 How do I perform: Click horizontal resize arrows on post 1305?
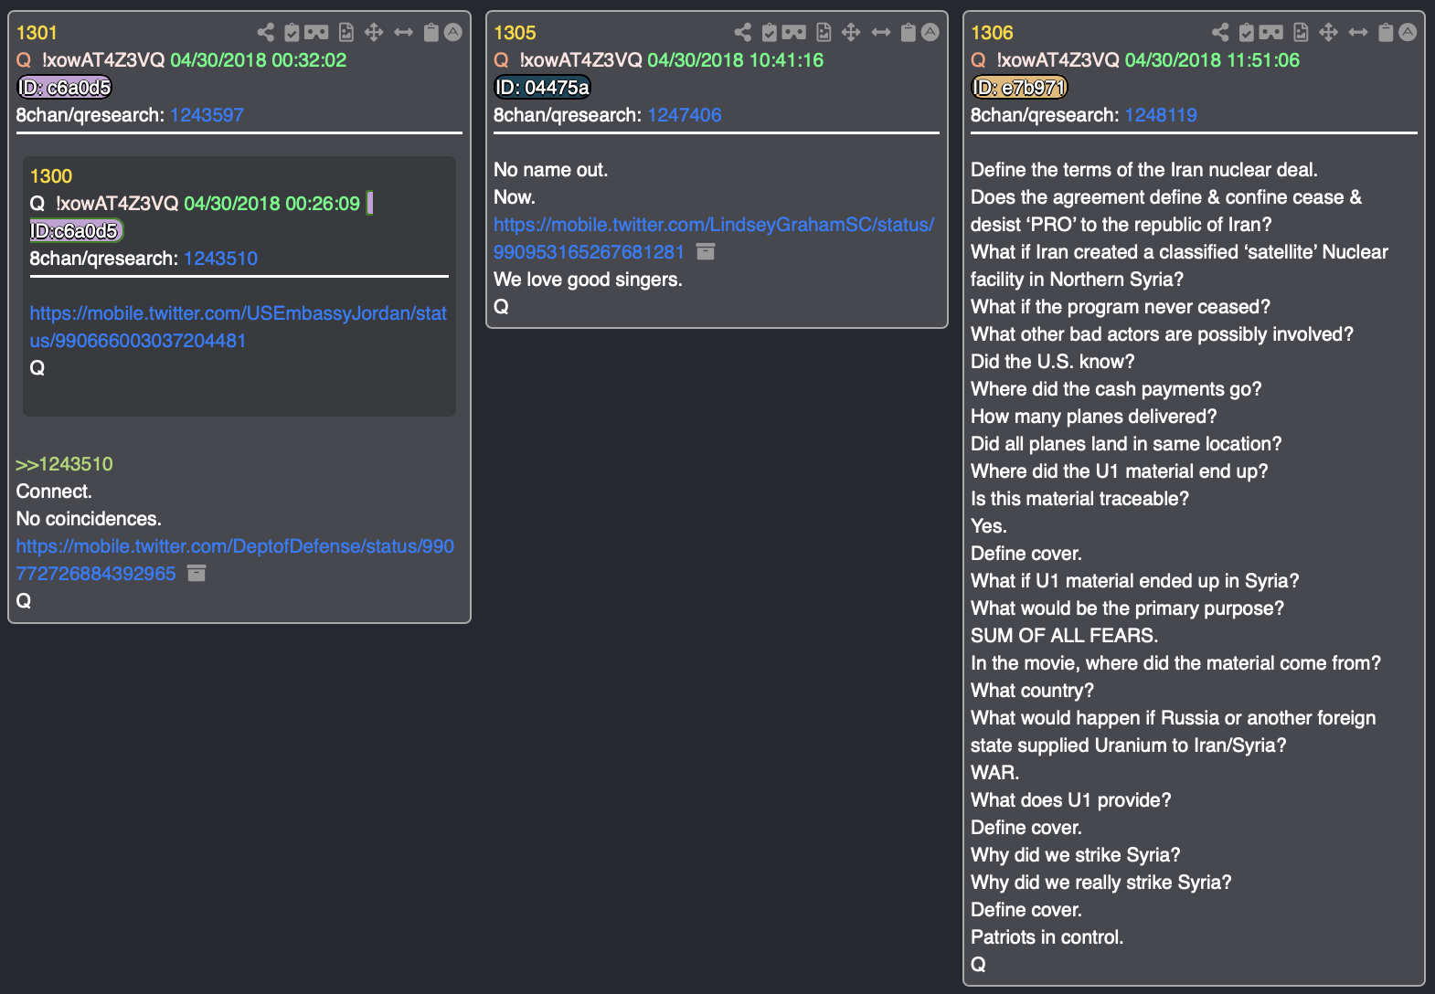880,33
